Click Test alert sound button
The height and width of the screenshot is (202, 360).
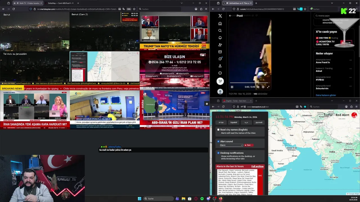coord(249,145)
